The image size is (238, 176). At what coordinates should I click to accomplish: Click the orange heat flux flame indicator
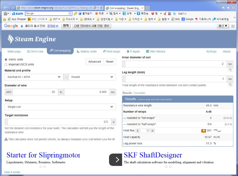203,131
